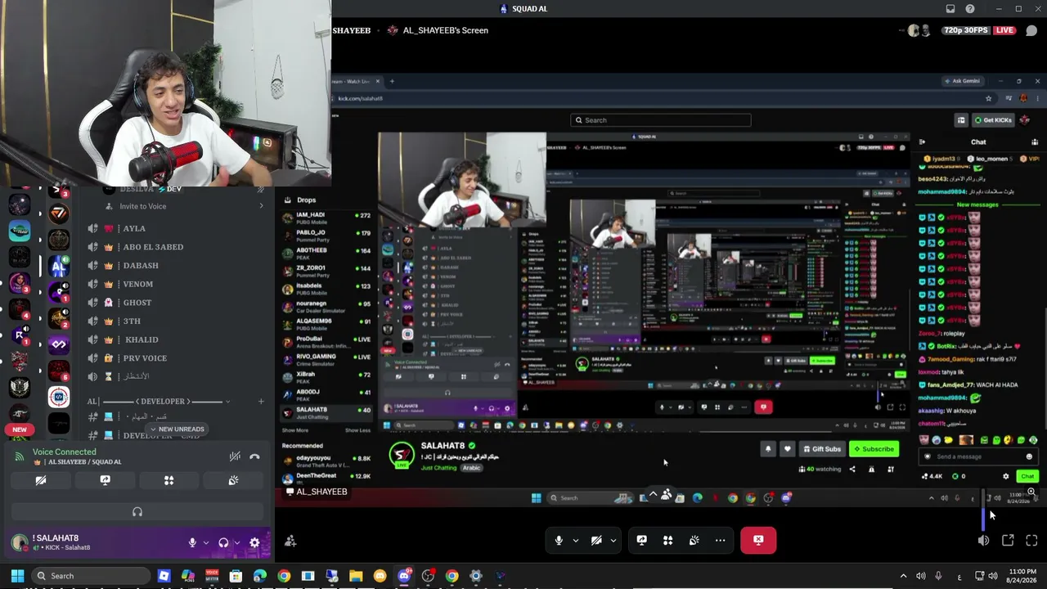Open the SALAHAT8 user avatar

point(20,542)
